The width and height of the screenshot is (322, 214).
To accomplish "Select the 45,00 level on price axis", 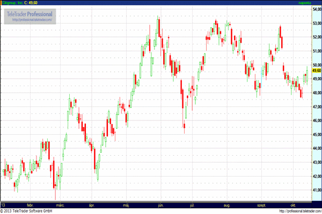I will coord(316,134).
